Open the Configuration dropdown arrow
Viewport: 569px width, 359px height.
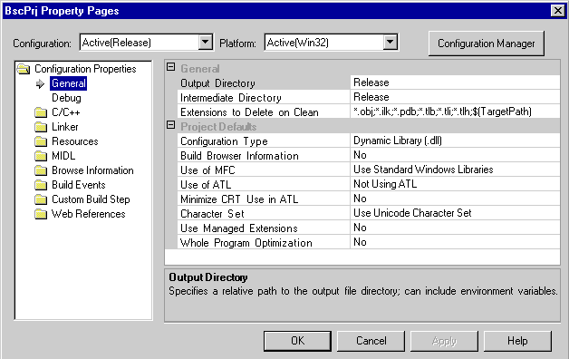pos(205,43)
